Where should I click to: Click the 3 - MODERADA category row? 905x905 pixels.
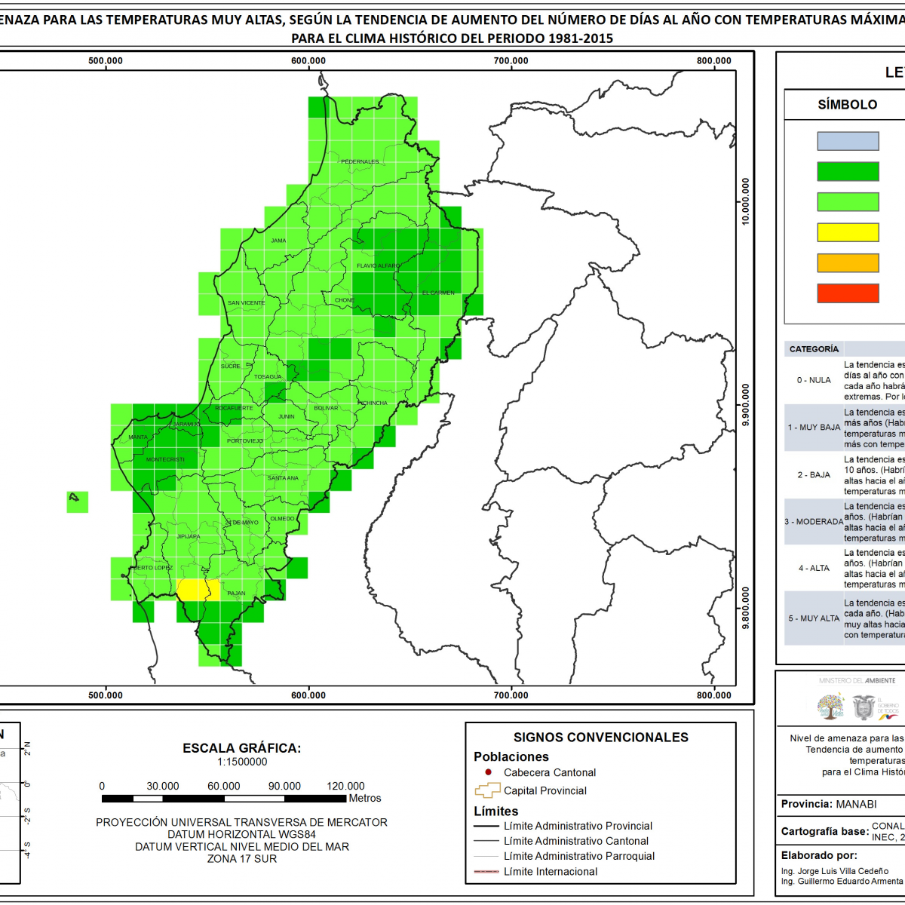(x=845, y=522)
